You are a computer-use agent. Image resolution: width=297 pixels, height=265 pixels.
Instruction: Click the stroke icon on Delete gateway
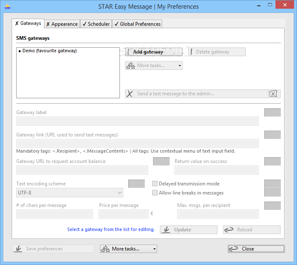pyautogui.click(x=191, y=52)
